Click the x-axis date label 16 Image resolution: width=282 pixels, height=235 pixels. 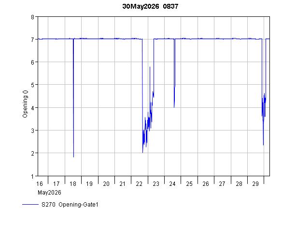pyautogui.click(x=40, y=184)
